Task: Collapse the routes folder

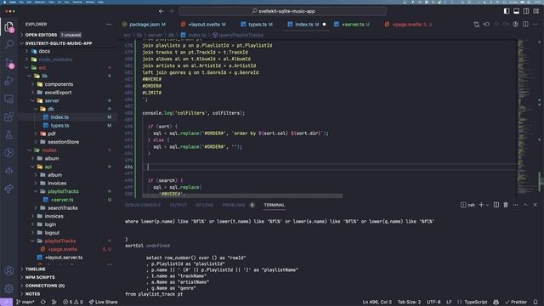Action: tap(30, 150)
